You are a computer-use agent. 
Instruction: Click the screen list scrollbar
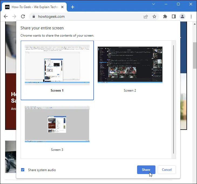[174, 99]
